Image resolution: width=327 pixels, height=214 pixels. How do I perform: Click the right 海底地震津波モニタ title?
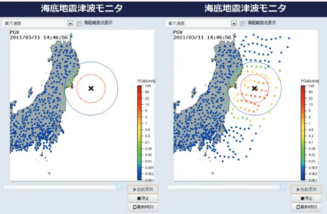click(245, 8)
